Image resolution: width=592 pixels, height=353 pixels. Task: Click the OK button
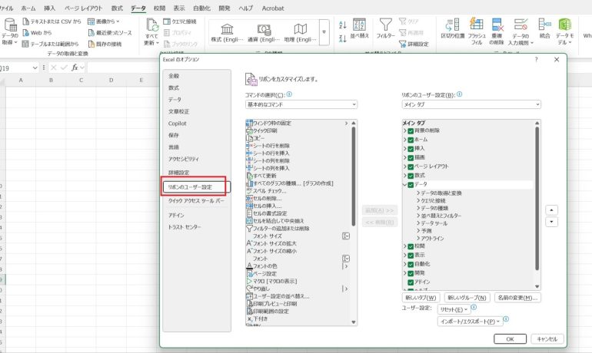pyautogui.click(x=510, y=338)
